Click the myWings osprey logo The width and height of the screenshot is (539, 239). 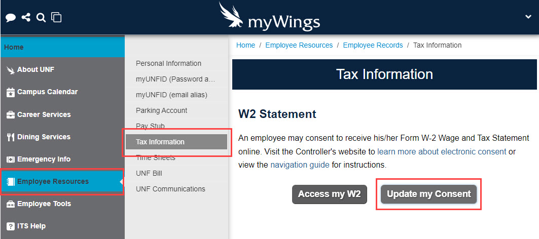point(270,17)
